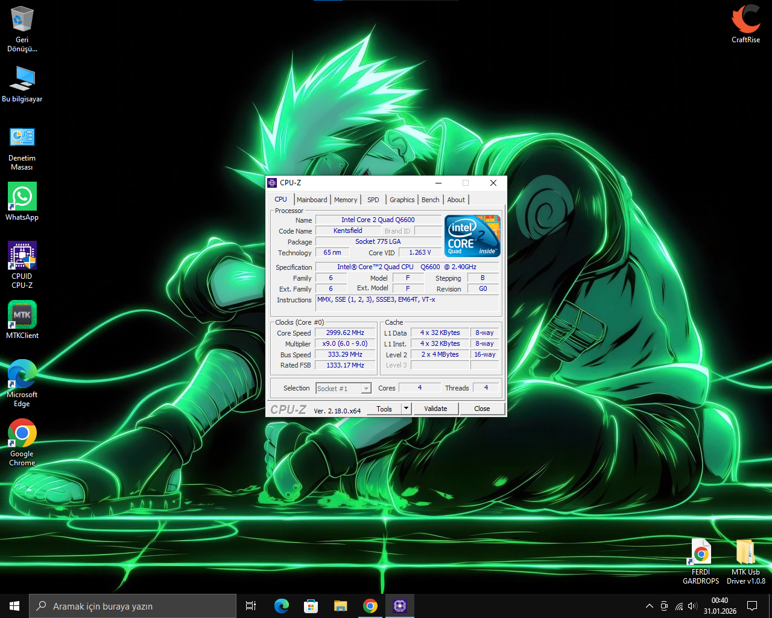Show hidden system tray icons
The image size is (772, 618).
point(650,606)
